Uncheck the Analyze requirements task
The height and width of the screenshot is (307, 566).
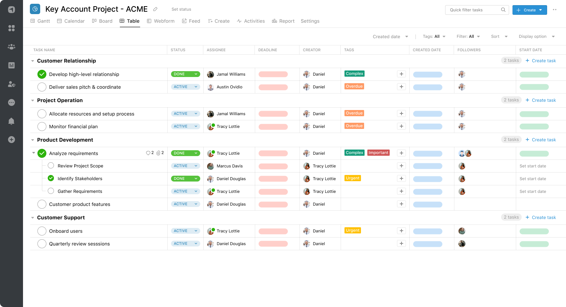pyautogui.click(x=42, y=153)
